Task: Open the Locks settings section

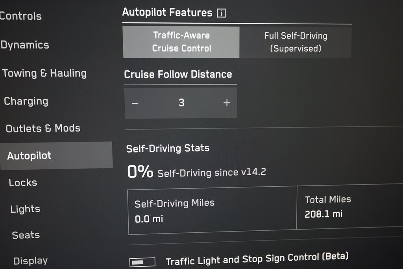Action: tap(23, 183)
